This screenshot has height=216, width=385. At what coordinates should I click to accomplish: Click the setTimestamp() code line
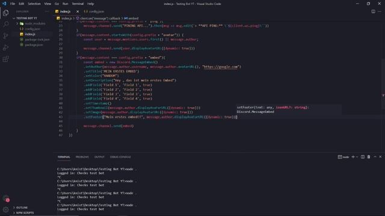97,103
